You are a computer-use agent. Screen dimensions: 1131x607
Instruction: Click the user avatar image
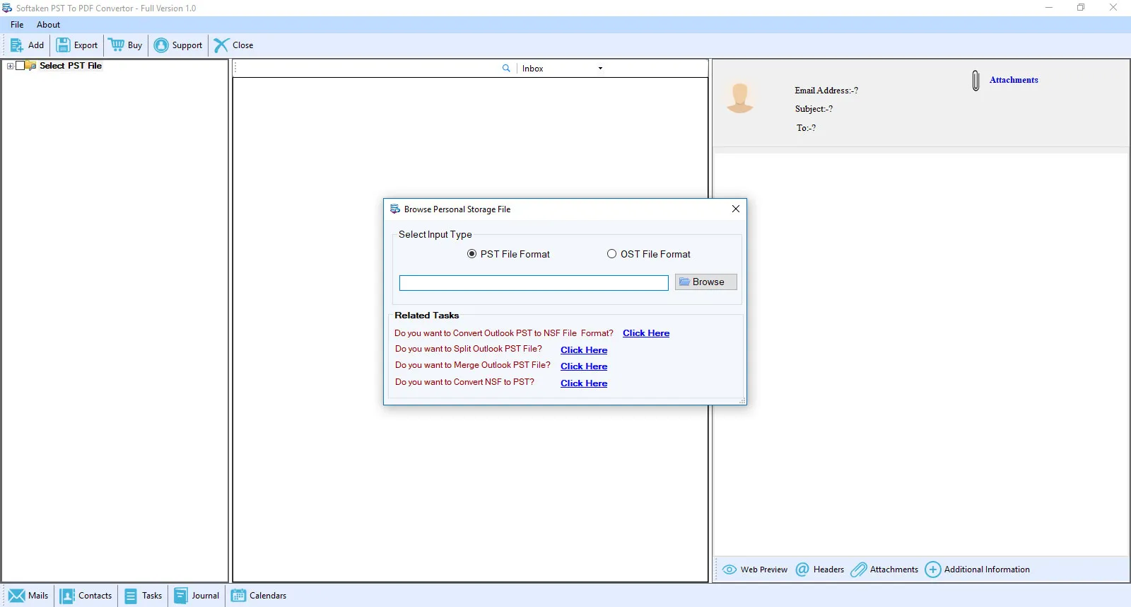click(740, 98)
